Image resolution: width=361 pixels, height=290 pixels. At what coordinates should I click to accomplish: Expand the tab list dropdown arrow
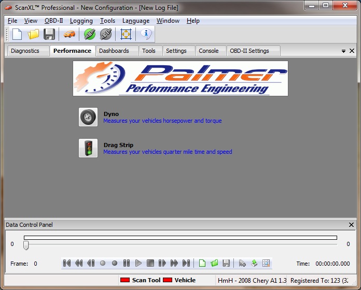coord(343,51)
